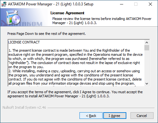Click the installer icon in the title bar
158x123 pixels.
tap(4, 4)
